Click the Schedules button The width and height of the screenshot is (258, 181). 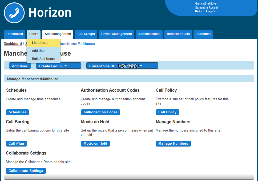click(x=17, y=112)
